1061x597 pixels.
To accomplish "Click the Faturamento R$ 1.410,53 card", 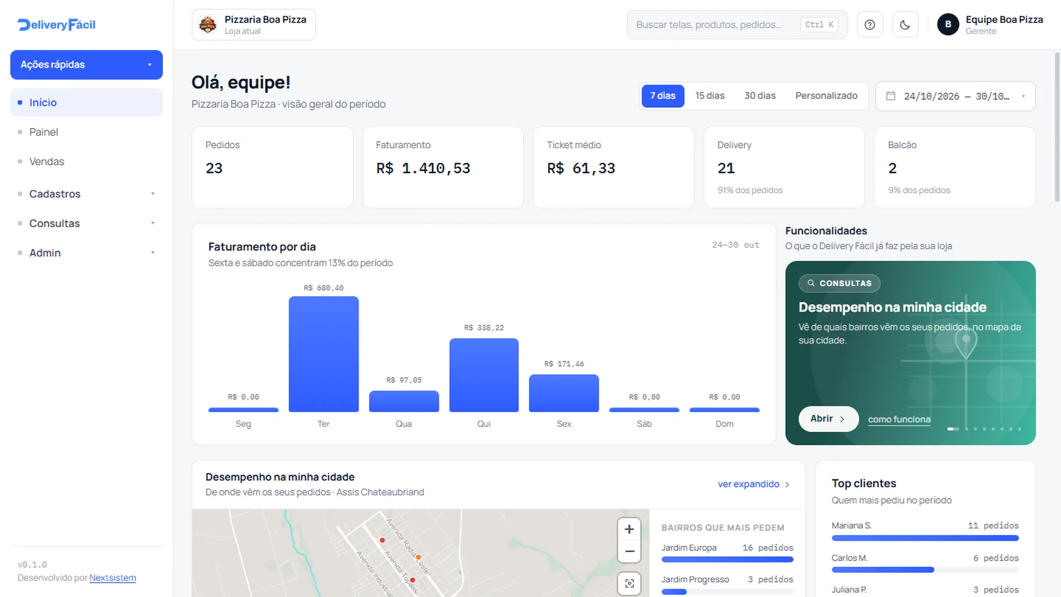I will 443,167.
